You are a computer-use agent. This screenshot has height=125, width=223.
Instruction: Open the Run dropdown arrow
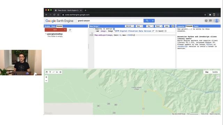tap(153, 26)
